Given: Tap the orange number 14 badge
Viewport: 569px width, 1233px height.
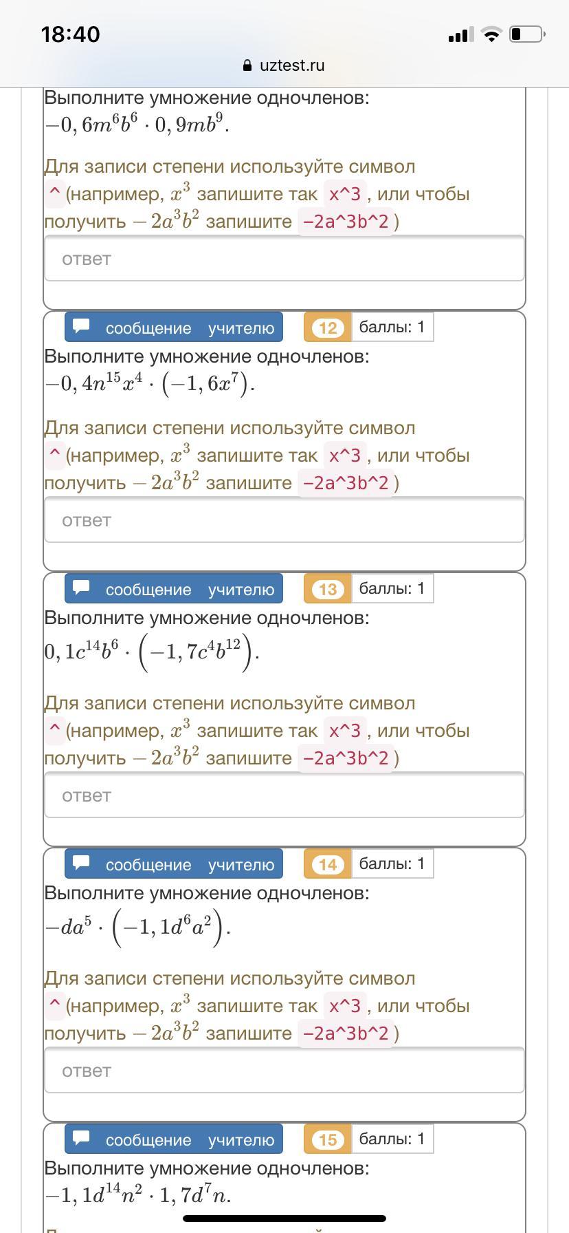Looking at the screenshot, I should [x=328, y=864].
